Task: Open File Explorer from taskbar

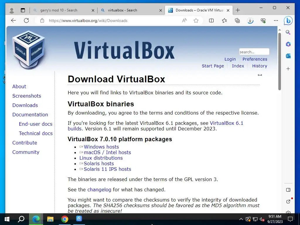Action: pos(50,219)
